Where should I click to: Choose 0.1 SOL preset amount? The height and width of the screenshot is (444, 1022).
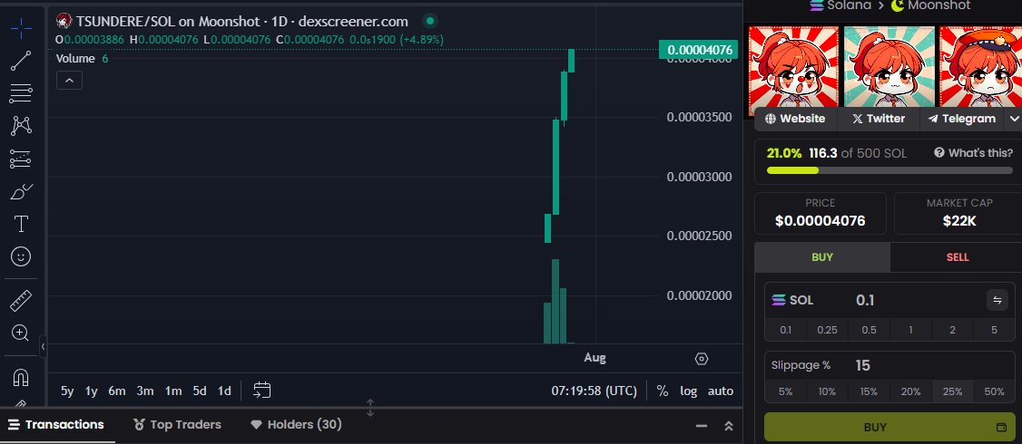tap(785, 330)
